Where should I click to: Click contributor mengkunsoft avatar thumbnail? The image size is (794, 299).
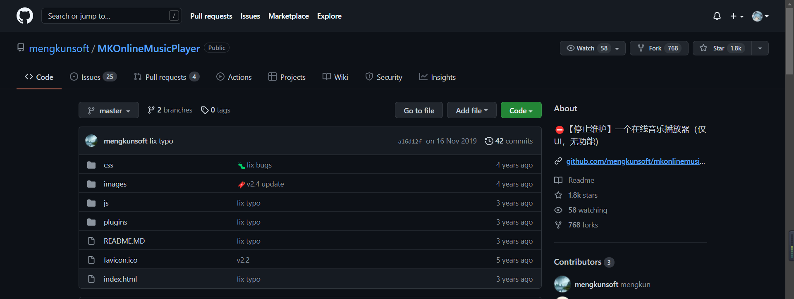(562, 284)
